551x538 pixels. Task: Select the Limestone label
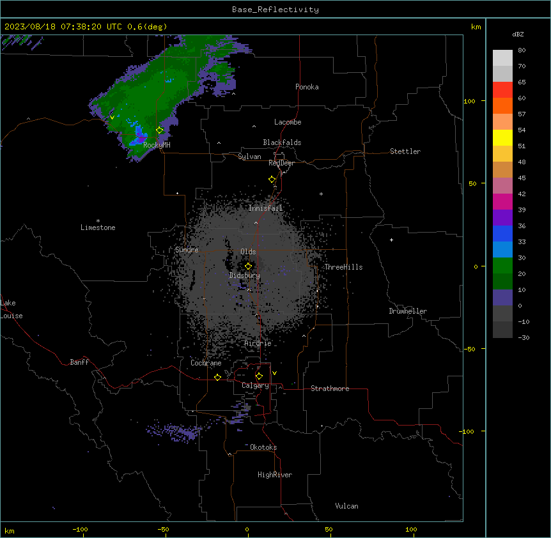tap(98, 227)
